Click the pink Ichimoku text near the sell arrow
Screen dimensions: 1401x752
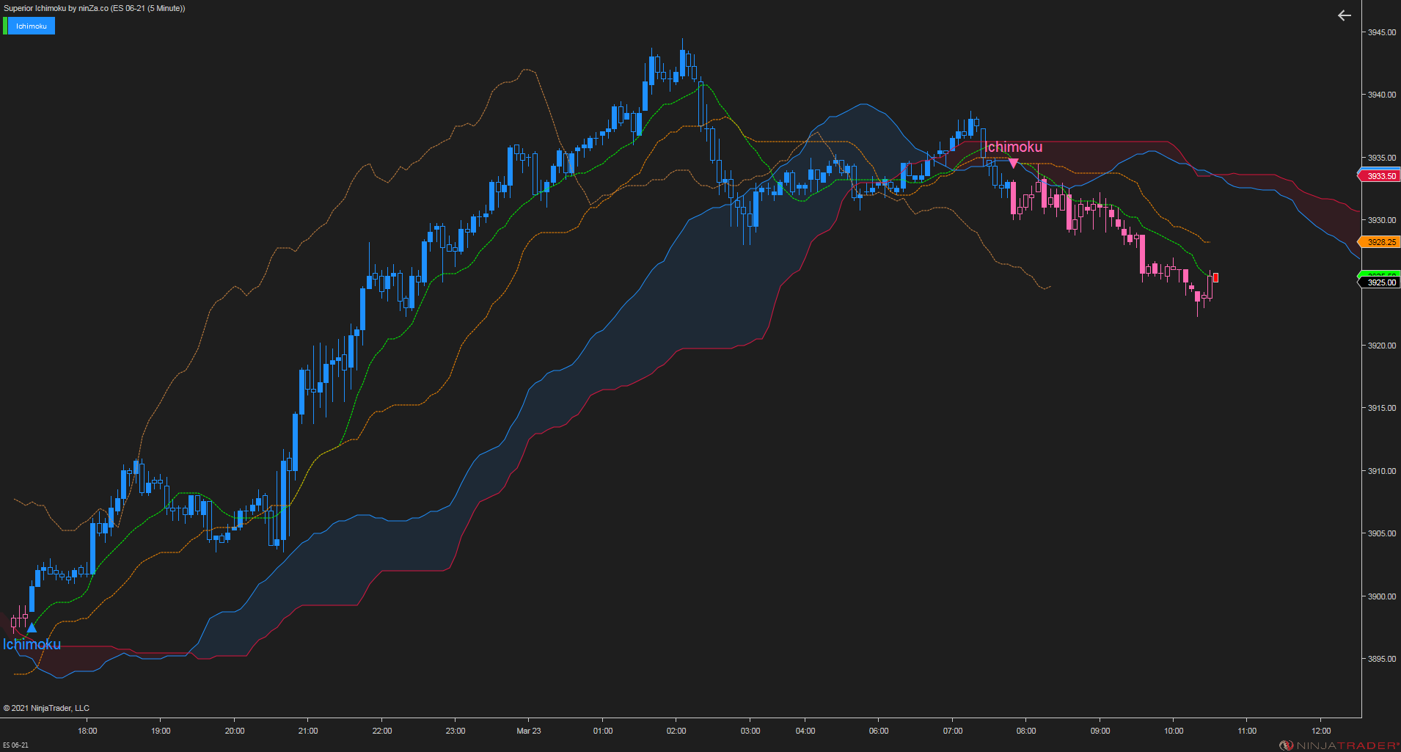coord(1014,147)
